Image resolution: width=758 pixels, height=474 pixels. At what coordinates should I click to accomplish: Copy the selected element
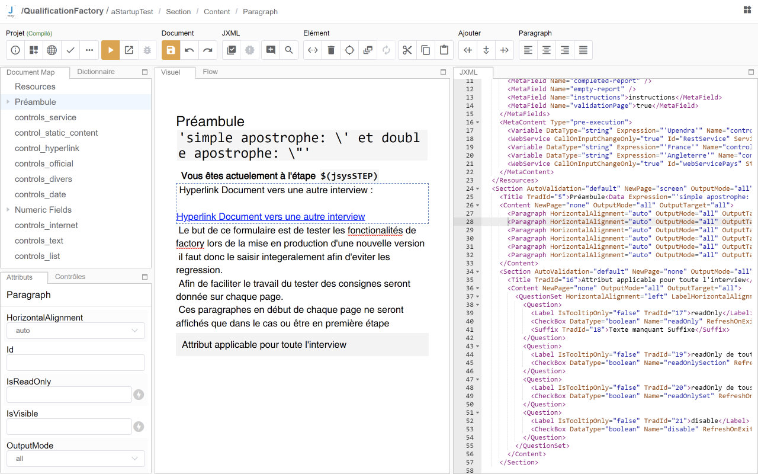(426, 50)
